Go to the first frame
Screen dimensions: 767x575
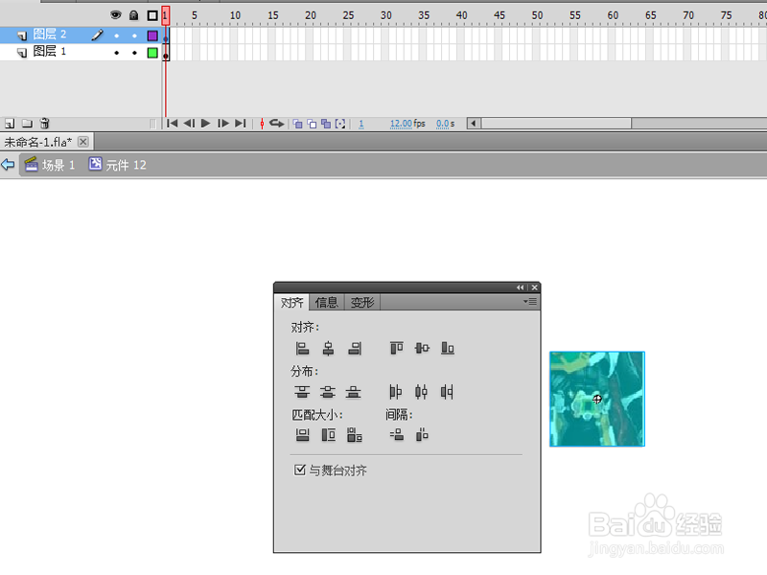click(x=173, y=124)
